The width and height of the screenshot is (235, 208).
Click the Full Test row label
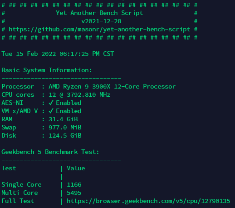(x=18, y=201)
